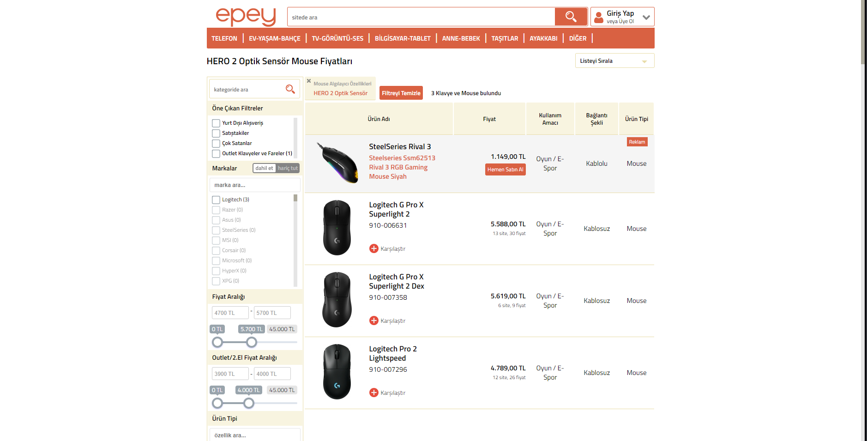
Task: Open the TELEFON menu
Action: point(224,38)
